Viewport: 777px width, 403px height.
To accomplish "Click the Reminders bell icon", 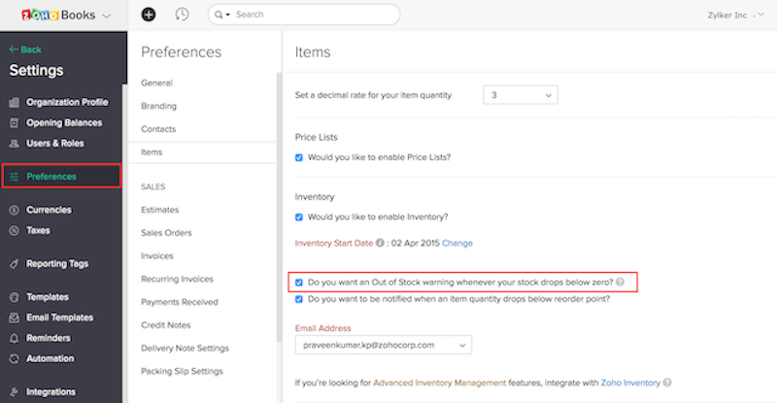I will click(x=15, y=338).
